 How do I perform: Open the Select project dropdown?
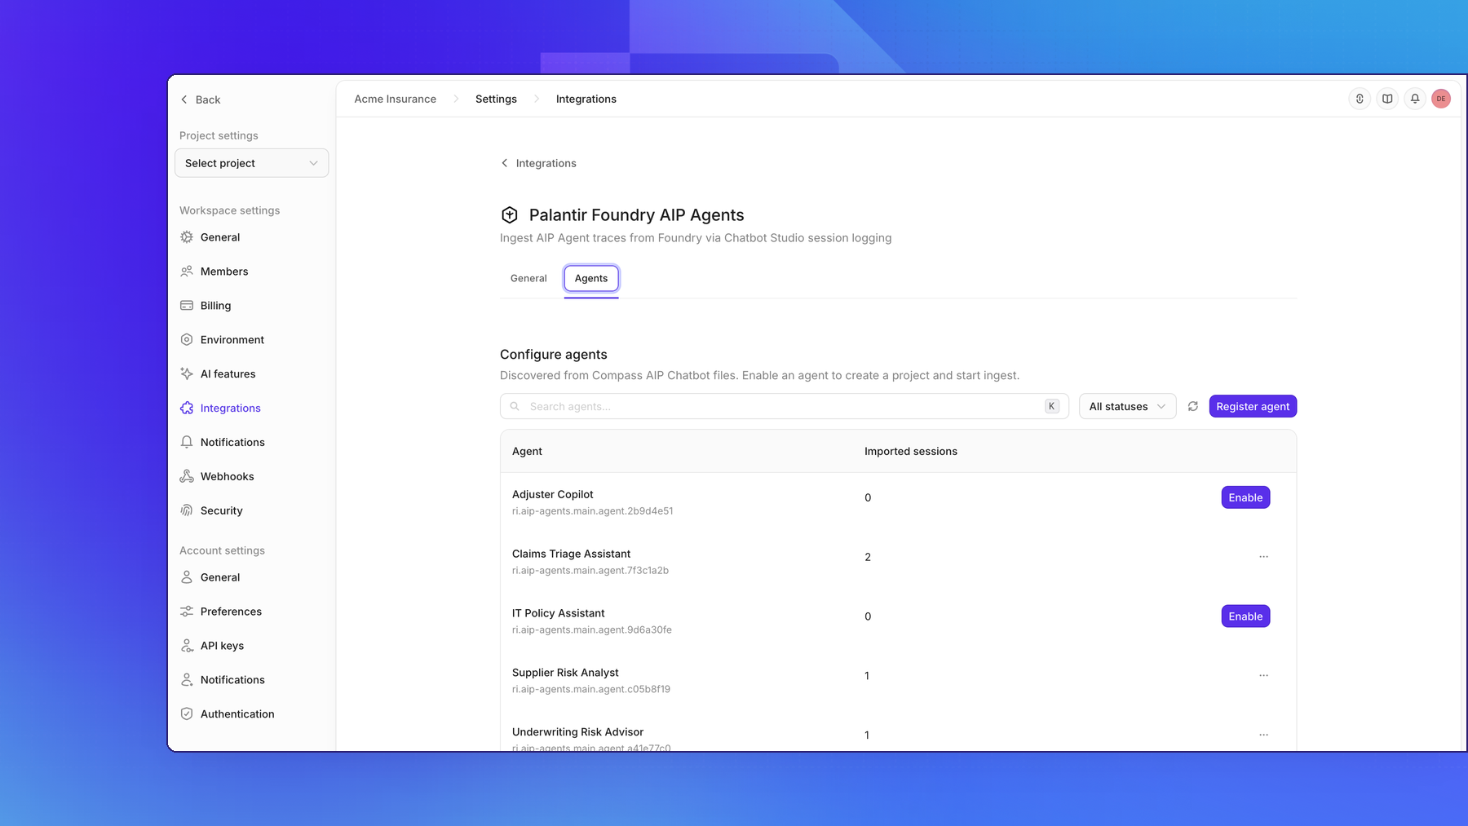click(x=251, y=163)
